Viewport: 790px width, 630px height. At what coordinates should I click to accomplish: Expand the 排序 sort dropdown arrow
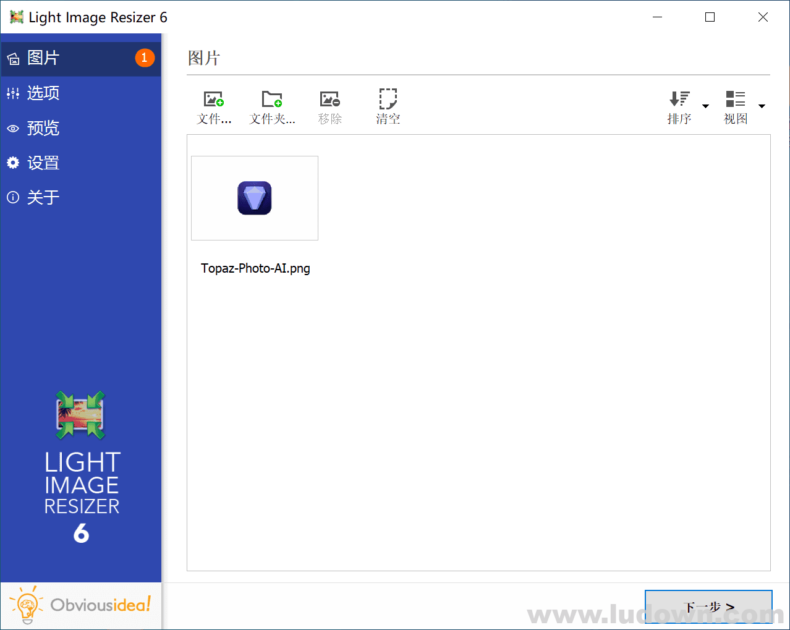pyautogui.click(x=705, y=106)
